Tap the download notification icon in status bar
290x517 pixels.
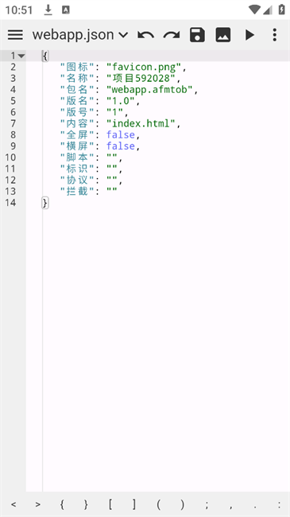pos(48,10)
